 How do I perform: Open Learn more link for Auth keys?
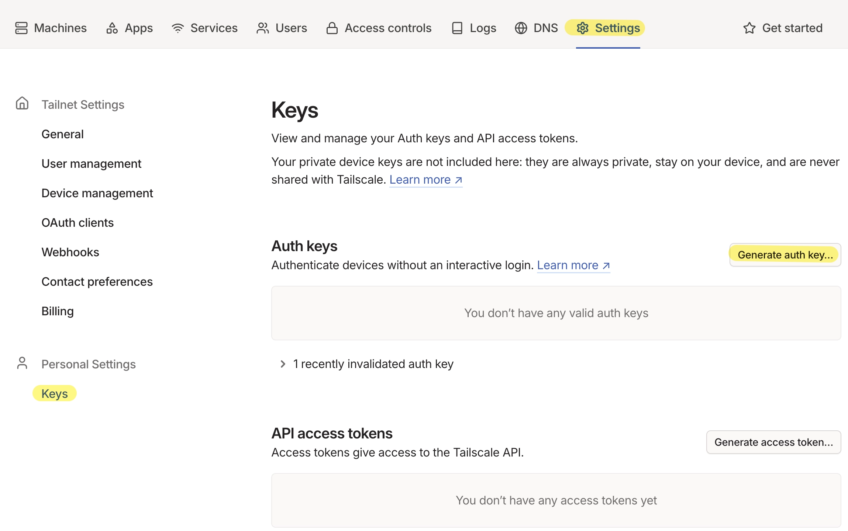tap(573, 265)
